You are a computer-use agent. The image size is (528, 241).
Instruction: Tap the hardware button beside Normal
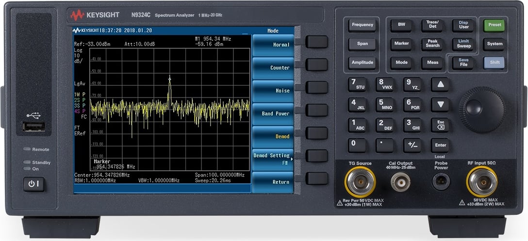point(316,42)
